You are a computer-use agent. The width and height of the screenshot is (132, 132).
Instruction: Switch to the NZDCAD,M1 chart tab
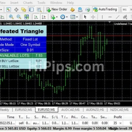[119, 110]
